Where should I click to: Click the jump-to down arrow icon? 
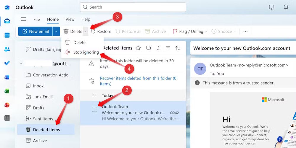tap(158, 48)
